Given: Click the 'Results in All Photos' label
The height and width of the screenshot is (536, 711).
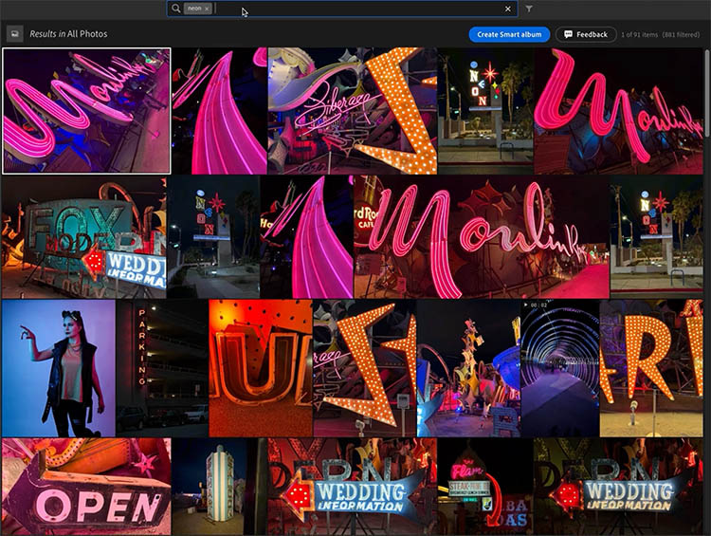Looking at the screenshot, I should pyautogui.click(x=68, y=33).
